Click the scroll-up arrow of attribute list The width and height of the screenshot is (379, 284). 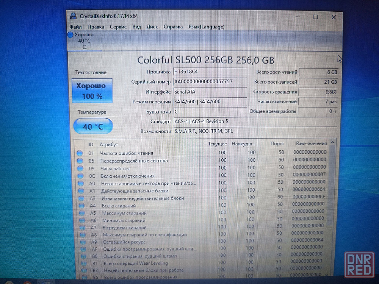point(332,143)
